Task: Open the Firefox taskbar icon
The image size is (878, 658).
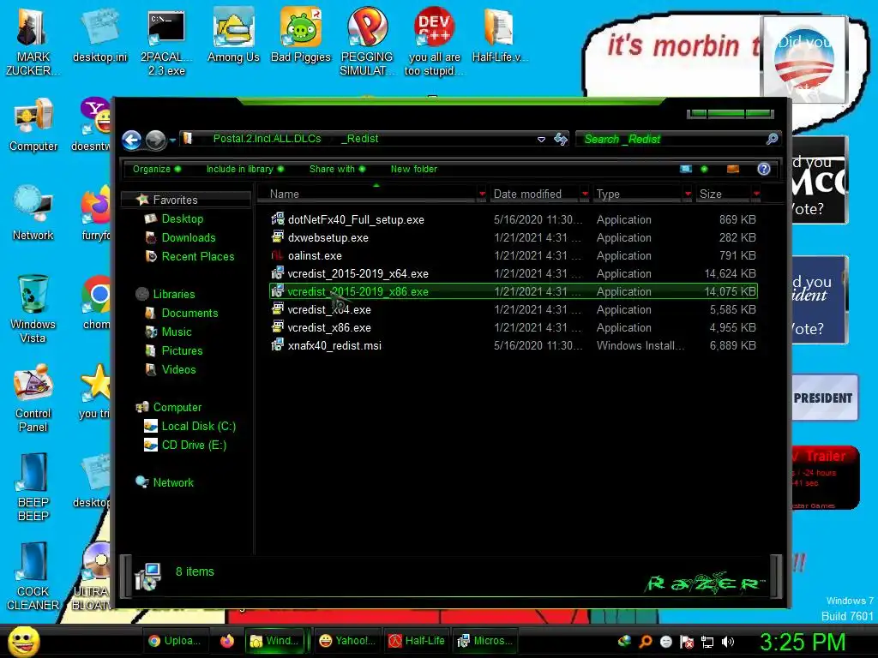Action: (x=226, y=641)
